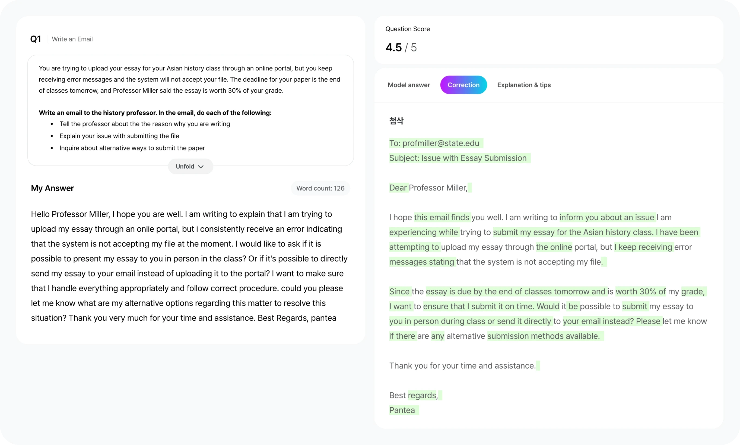Screen dimensions: 740x445
Task: Click the Unfold chevron arrow icon
Action: tap(201, 167)
